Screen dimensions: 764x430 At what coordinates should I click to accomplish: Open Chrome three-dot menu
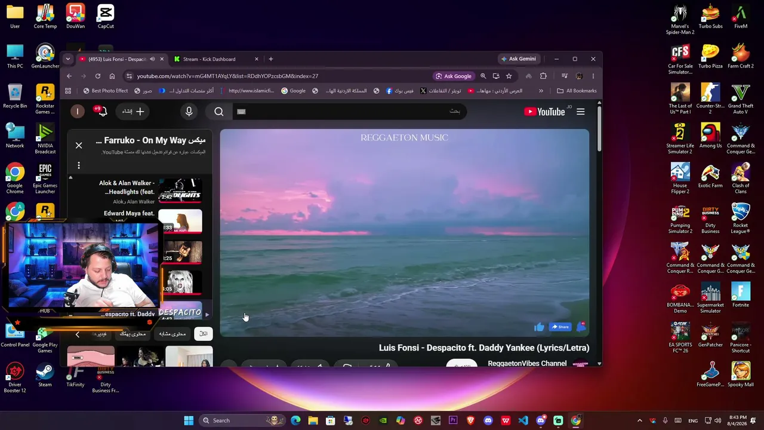click(x=593, y=76)
